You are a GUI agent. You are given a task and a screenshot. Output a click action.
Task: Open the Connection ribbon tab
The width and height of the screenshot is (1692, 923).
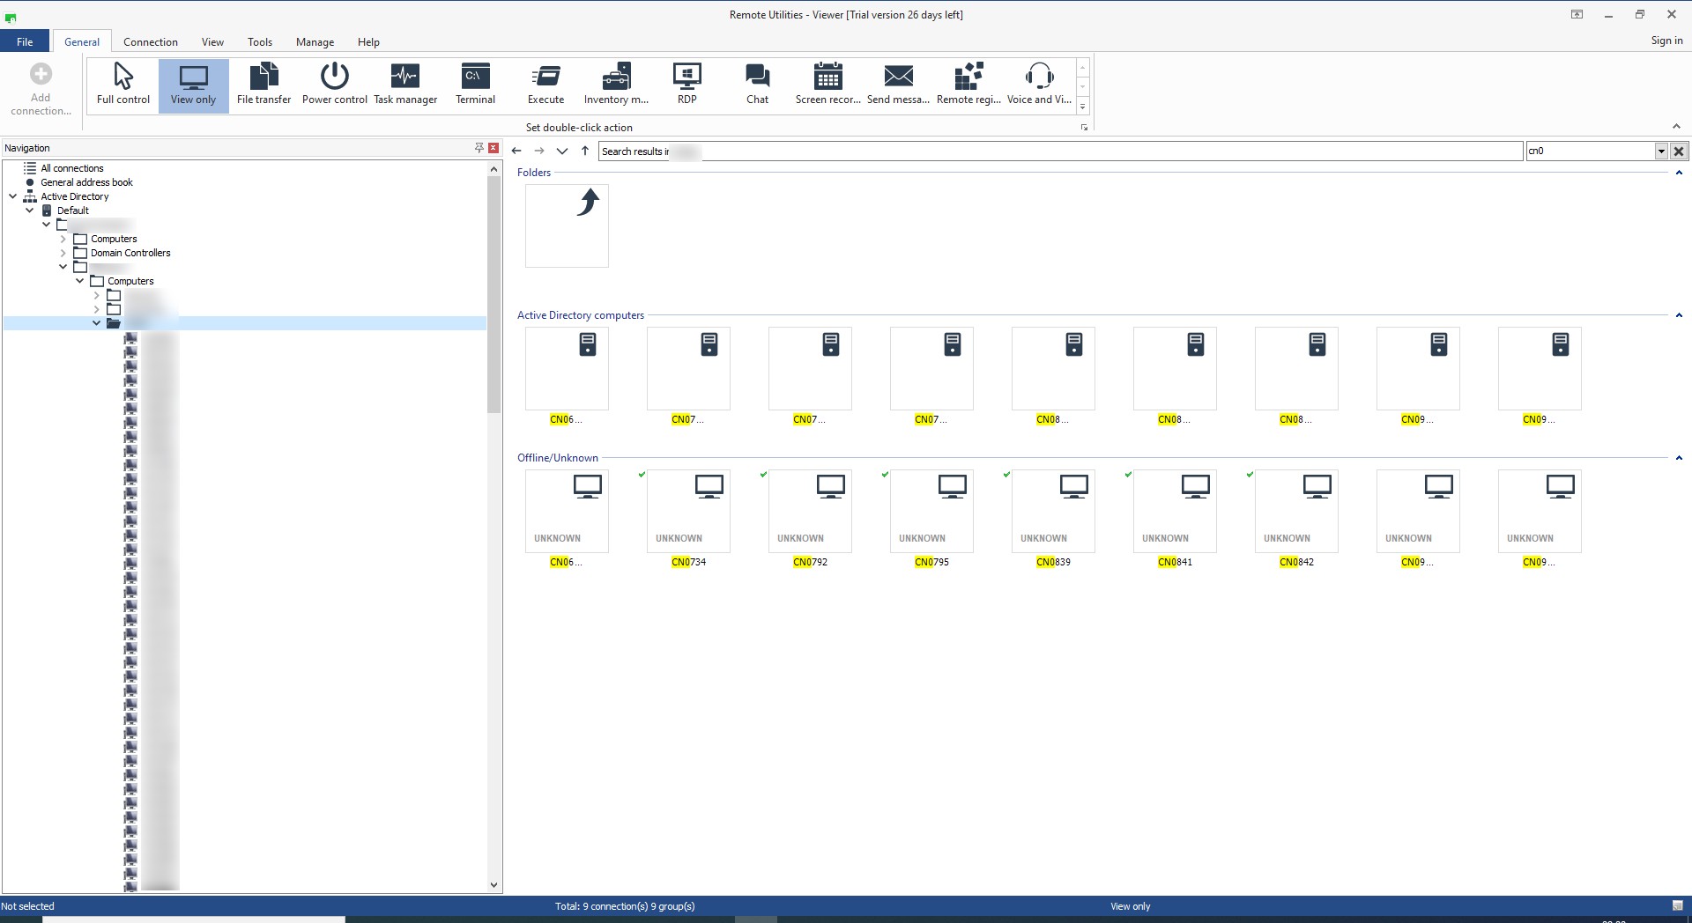150,42
